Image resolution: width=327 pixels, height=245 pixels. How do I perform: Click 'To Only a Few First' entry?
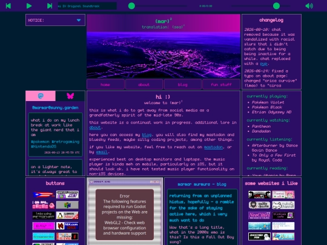point(274,157)
